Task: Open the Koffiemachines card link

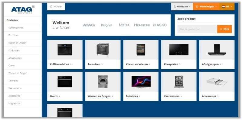Action: (x=61, y=64)
